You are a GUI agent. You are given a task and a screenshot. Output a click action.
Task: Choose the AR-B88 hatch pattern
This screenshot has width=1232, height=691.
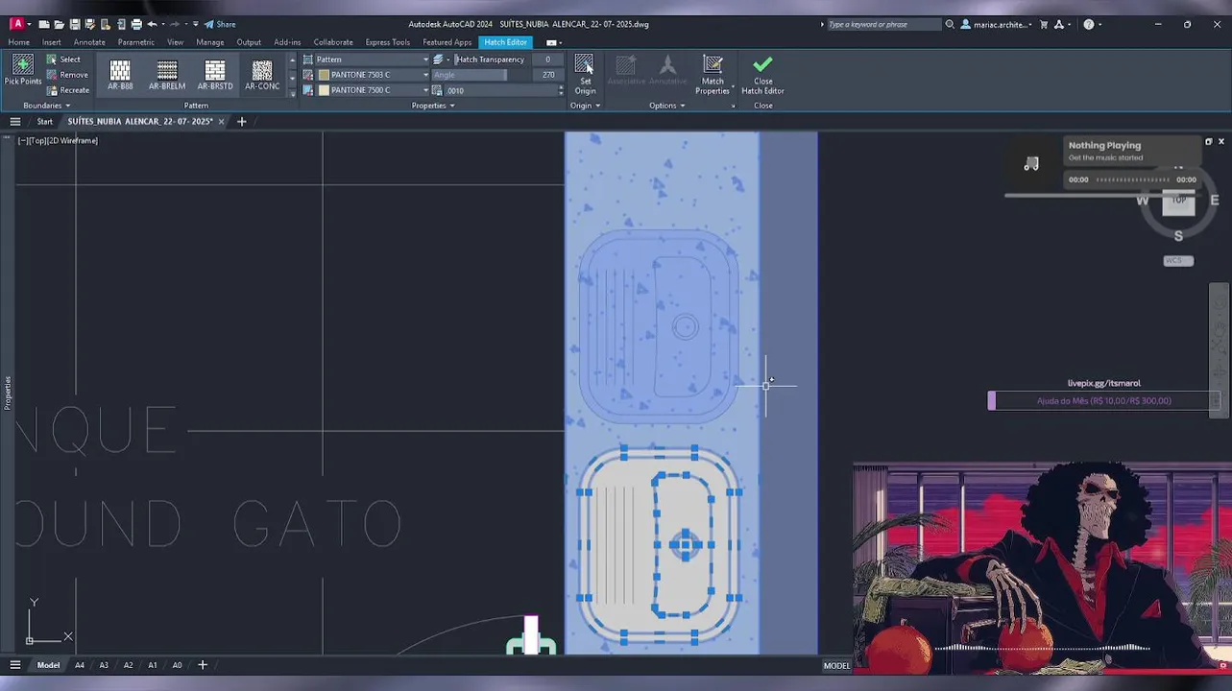(x=120, y=75)
